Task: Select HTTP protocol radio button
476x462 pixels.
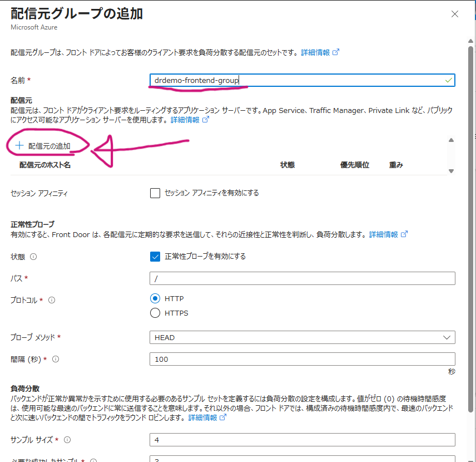Action: (x=155, y=298)
